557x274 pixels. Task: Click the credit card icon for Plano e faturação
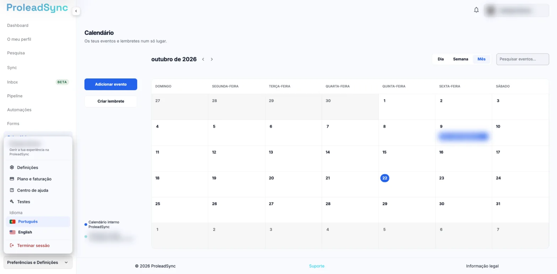(x=12, y=179)
